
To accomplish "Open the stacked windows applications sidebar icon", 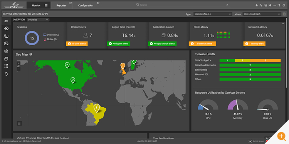I will click(6, 59).
